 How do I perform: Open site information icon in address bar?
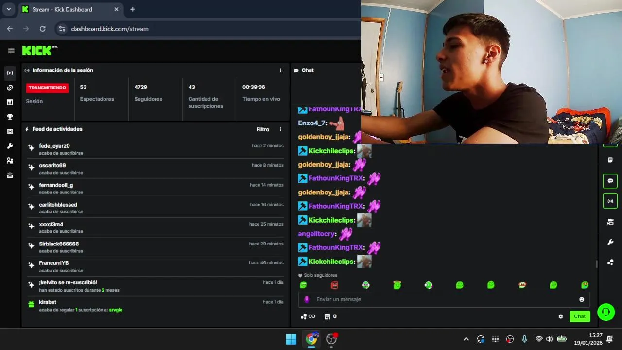[62, 29]
